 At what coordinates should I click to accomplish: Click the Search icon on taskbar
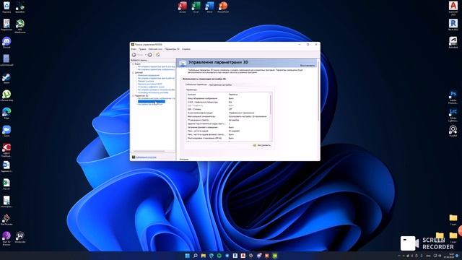tap(196, 256)
